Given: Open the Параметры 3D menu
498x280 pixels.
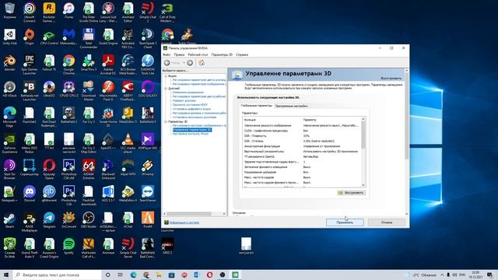Looking at the screenshot, I should click(x=222, y=54).
